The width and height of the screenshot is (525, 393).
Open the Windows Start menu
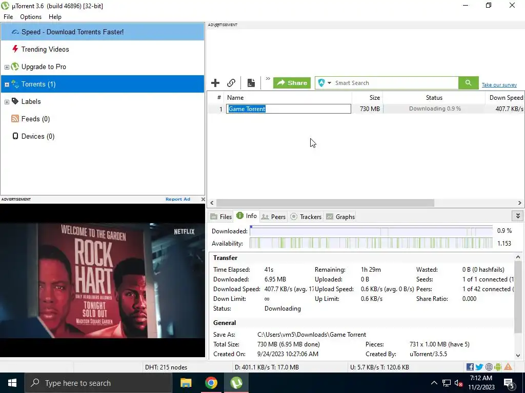click(12, 383)
